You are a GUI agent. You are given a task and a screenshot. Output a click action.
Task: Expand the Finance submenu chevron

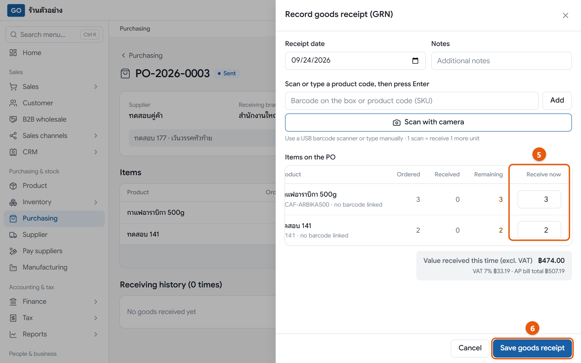(x=96, y=302)
